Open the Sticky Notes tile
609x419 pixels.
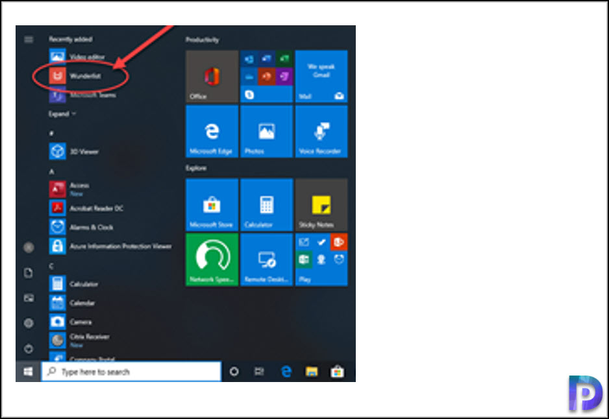pyautogui.click(x=321, y=205)
